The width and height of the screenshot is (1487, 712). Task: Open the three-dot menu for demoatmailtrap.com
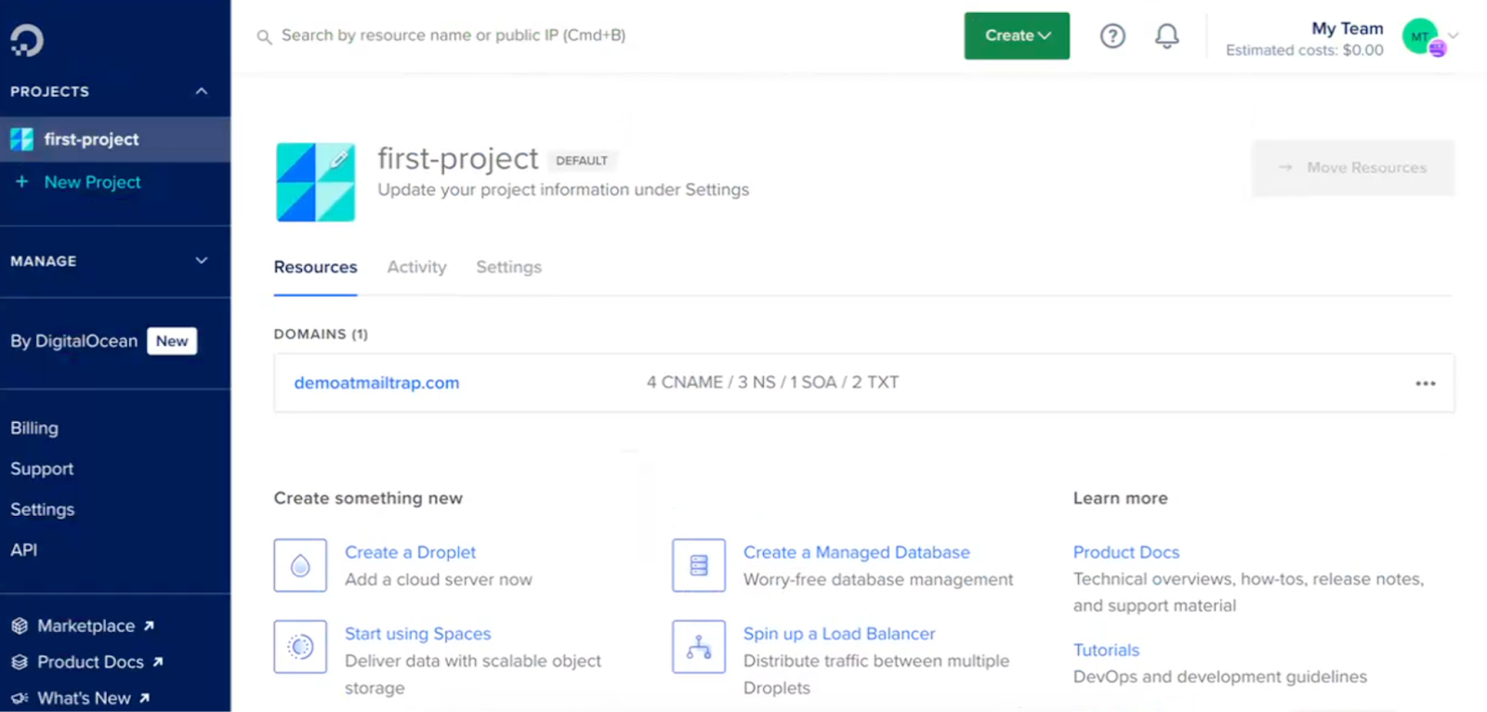tap(1426, 383)
